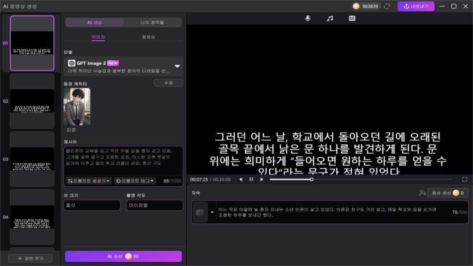Select the 동영상 sub-tab
The width and height of the screenshot is (473, 266).
tap(149, 37)
